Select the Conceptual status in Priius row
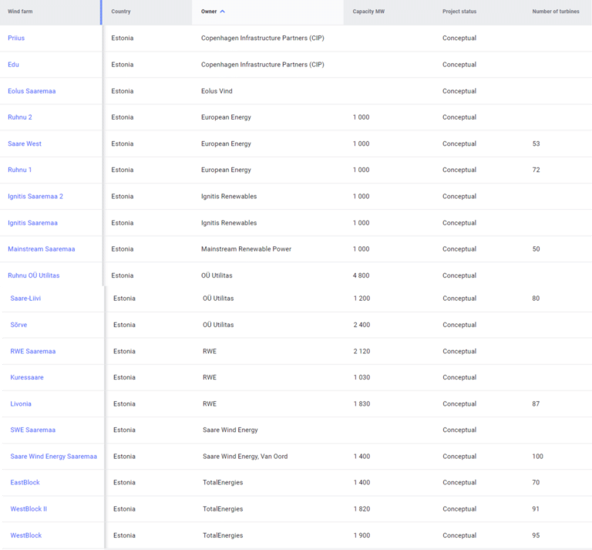 (459, 38)
